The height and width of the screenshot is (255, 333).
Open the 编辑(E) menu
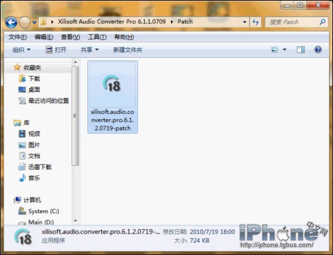(44, 37)
